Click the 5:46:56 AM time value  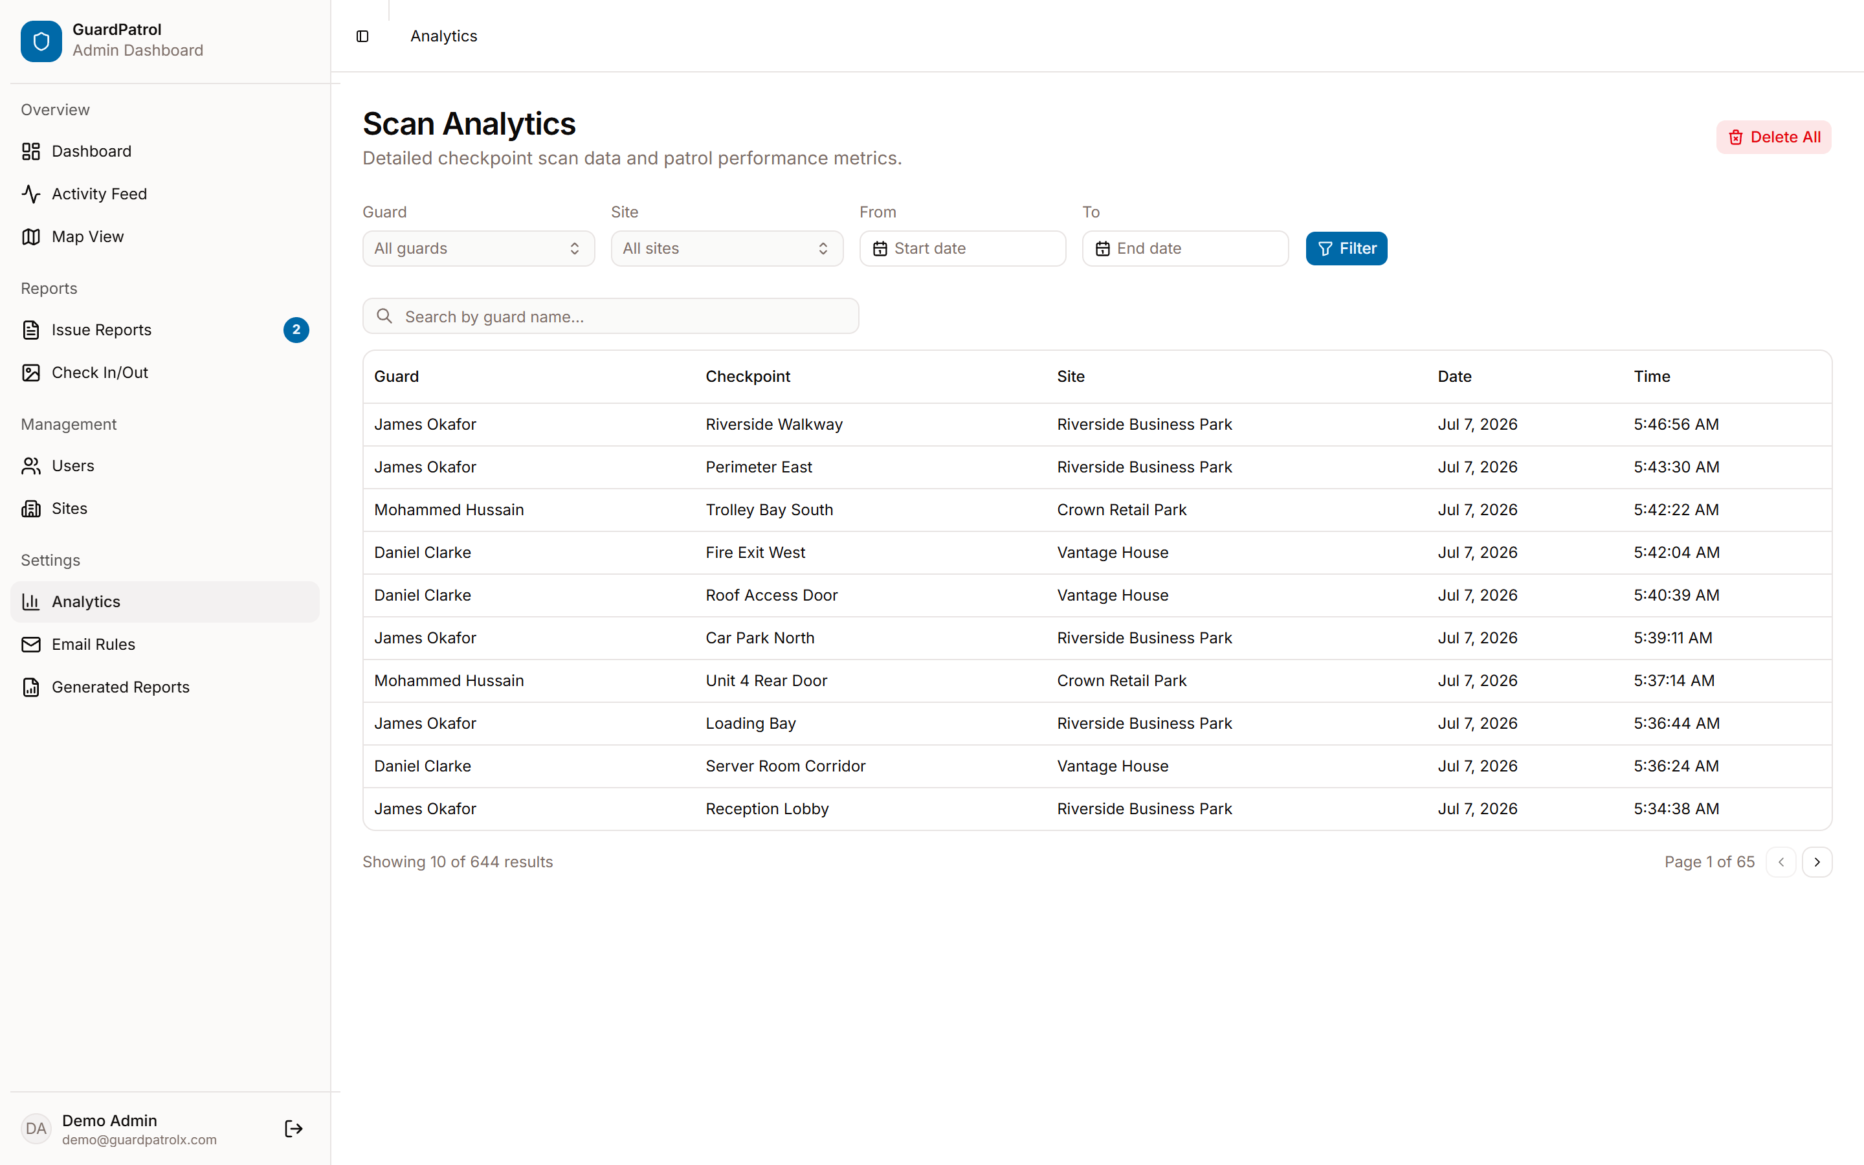coord(1676,425)
